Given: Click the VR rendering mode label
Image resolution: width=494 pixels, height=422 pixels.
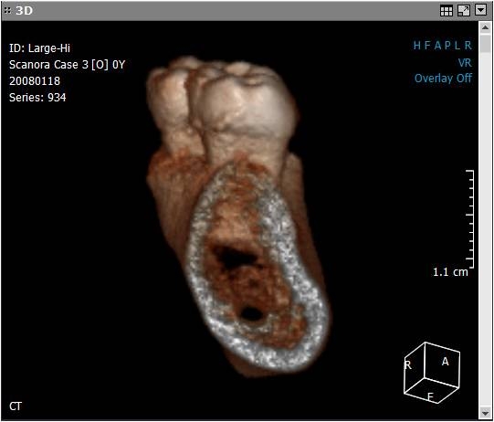Looking at the screenshot, I should [x=465, y=63].
